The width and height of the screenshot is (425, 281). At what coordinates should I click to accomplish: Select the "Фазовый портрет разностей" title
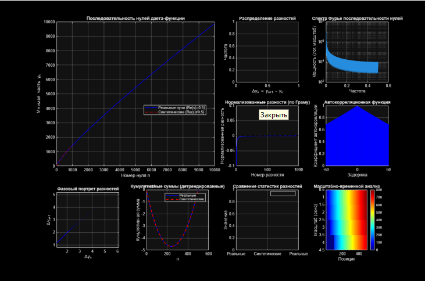tap(87, 189)
